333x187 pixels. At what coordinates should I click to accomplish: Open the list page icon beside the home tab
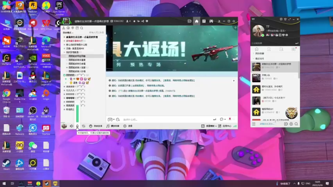pyautogui.click(x=204, y=21)
